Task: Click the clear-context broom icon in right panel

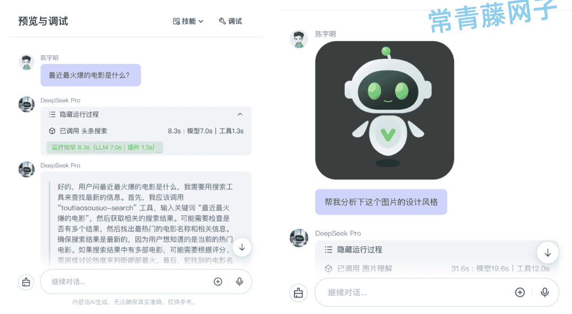Action: (x=298, y=293)
